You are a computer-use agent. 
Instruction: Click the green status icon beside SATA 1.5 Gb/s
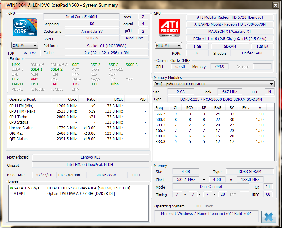(x=12, y=188)
